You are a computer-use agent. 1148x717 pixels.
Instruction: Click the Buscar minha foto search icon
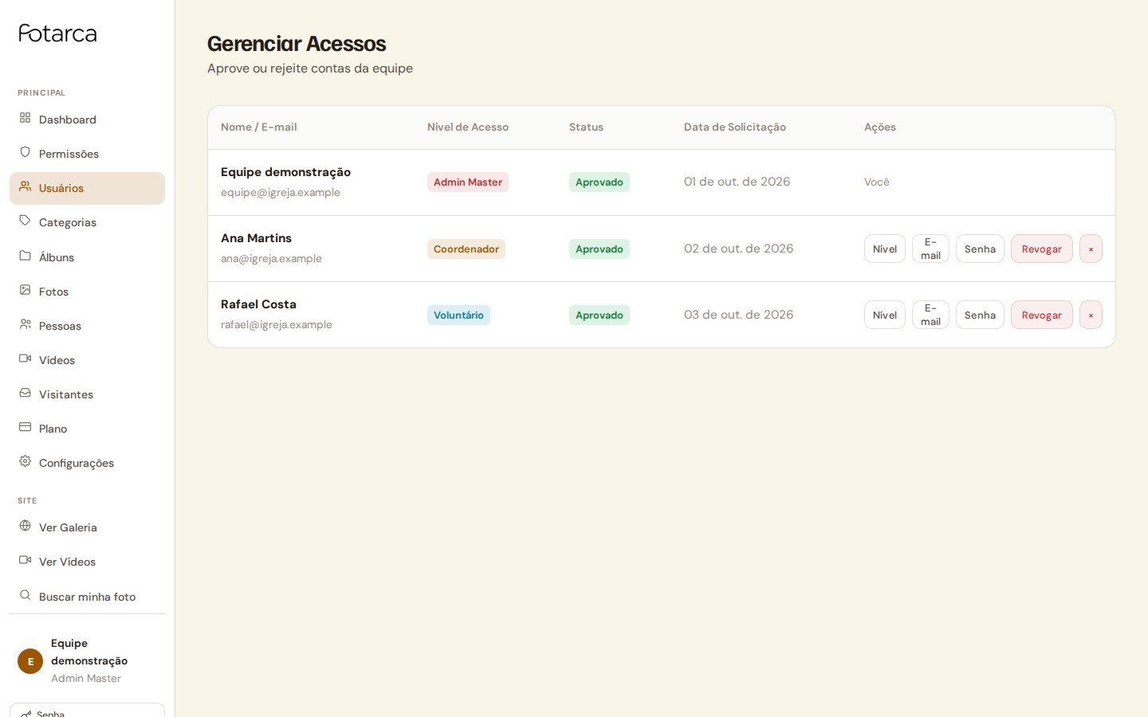click(25, 595)
